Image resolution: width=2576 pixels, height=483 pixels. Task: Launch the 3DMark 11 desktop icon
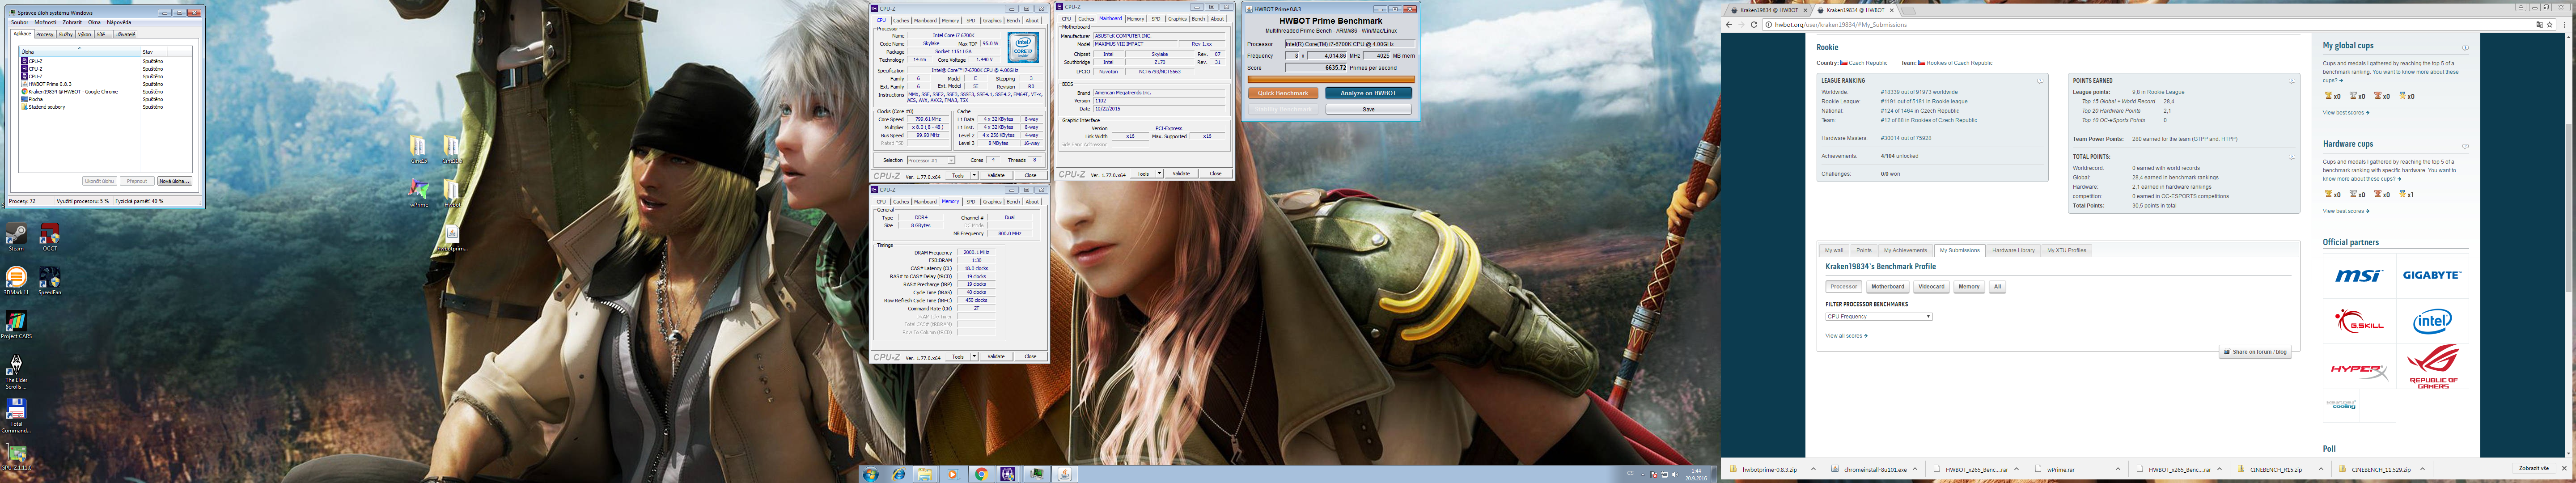[16, 280]
